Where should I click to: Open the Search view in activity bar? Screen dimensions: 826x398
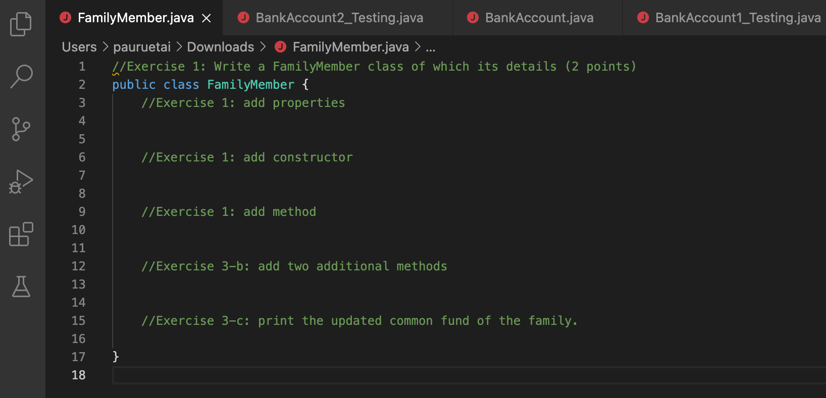coord(21,77)
